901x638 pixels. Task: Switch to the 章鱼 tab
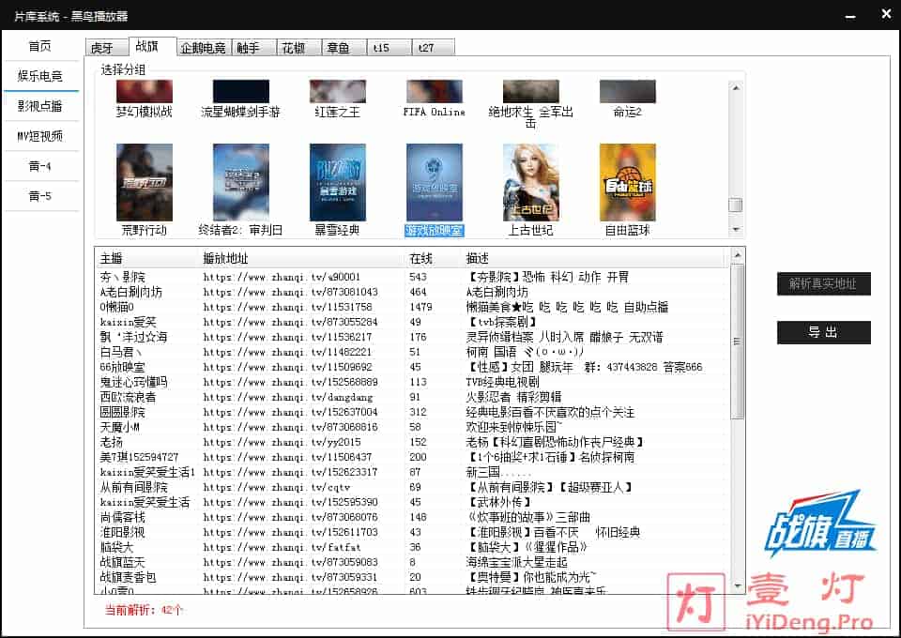(x=344, y=47)
